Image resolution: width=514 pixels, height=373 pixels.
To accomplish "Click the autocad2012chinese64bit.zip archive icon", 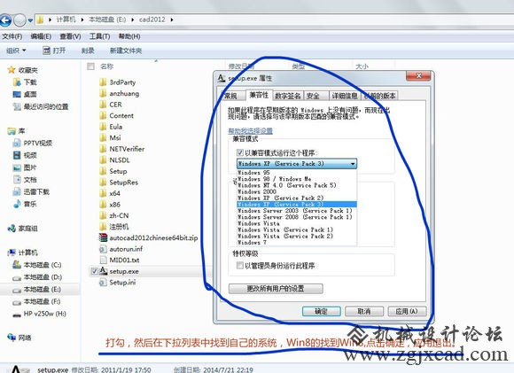I will point(104,237).
